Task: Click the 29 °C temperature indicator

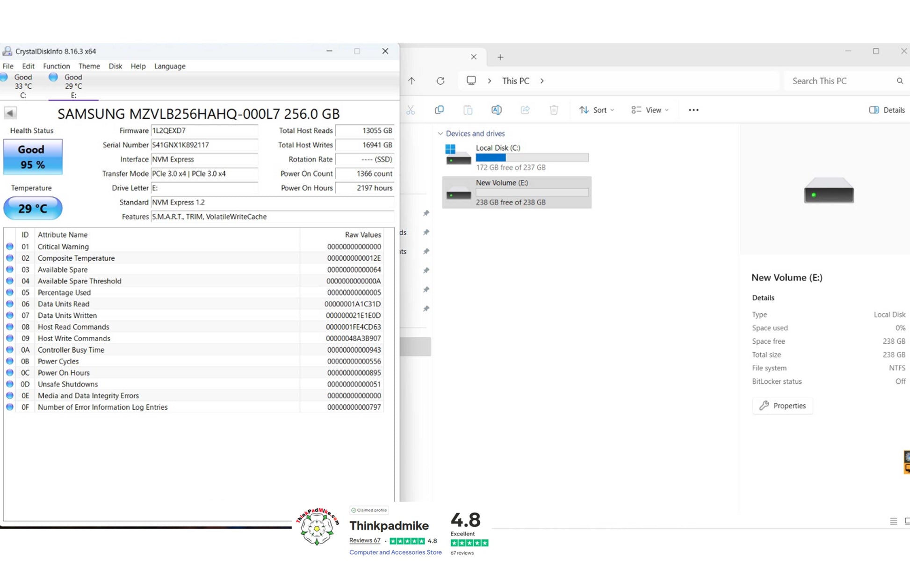Action: pos(32,208)
